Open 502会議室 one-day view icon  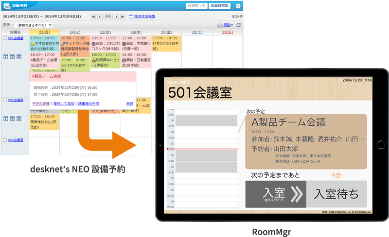coord(6,119)
